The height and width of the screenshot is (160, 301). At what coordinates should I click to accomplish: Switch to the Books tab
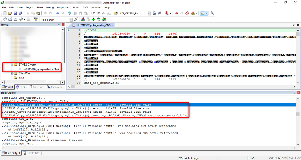tap(21, 87)
